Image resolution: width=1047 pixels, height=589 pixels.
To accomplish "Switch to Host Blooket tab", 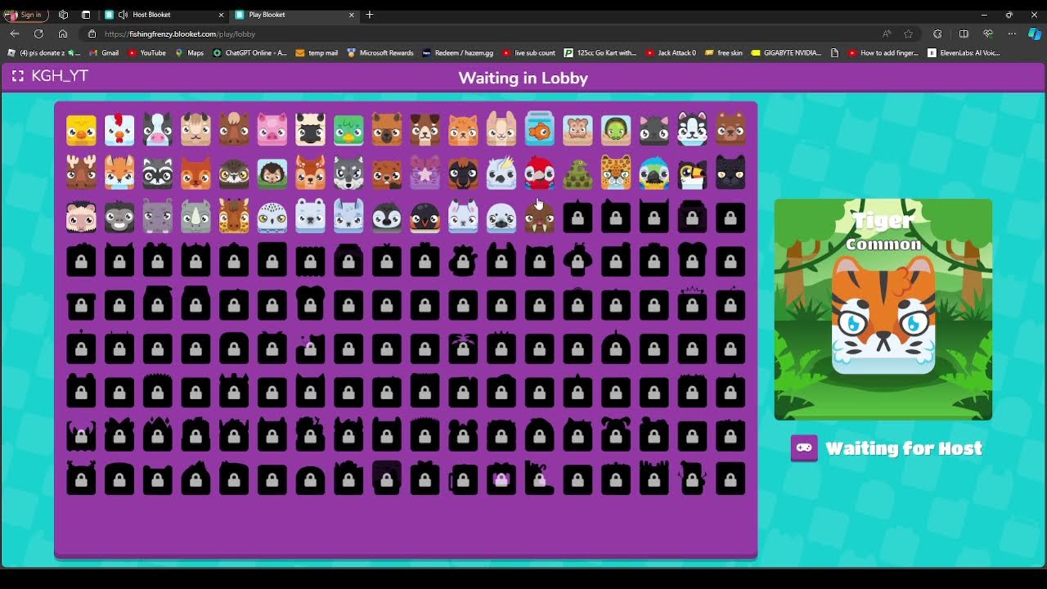I will tap(164, 15).
